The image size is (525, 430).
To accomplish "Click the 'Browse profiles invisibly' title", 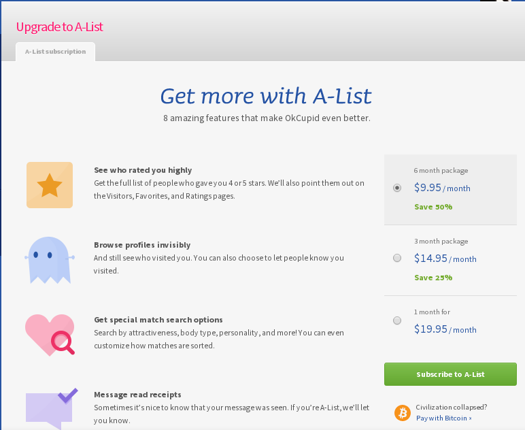I will click(x=142, y=245).
